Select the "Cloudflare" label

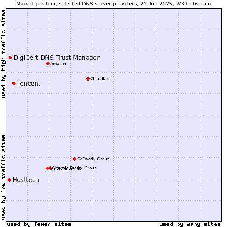pyautogui.click(x=101, y=79)
